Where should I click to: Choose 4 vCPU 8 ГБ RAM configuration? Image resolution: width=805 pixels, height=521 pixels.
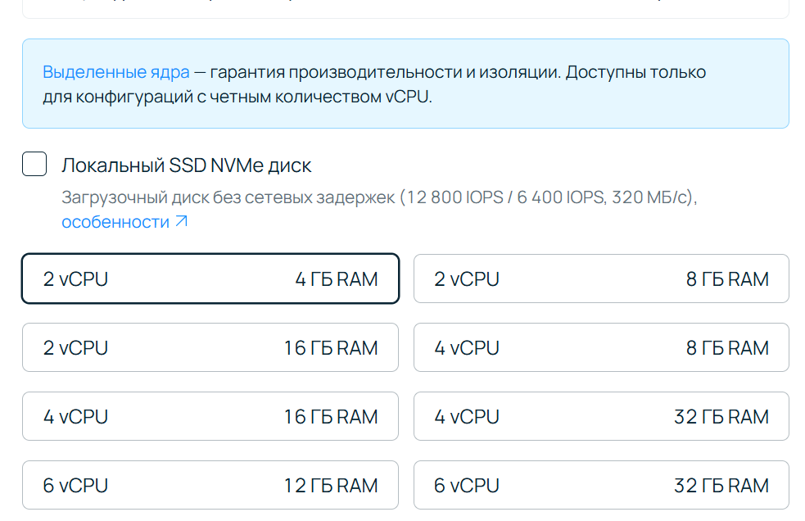pyautogui.click(x=601, y=347)
